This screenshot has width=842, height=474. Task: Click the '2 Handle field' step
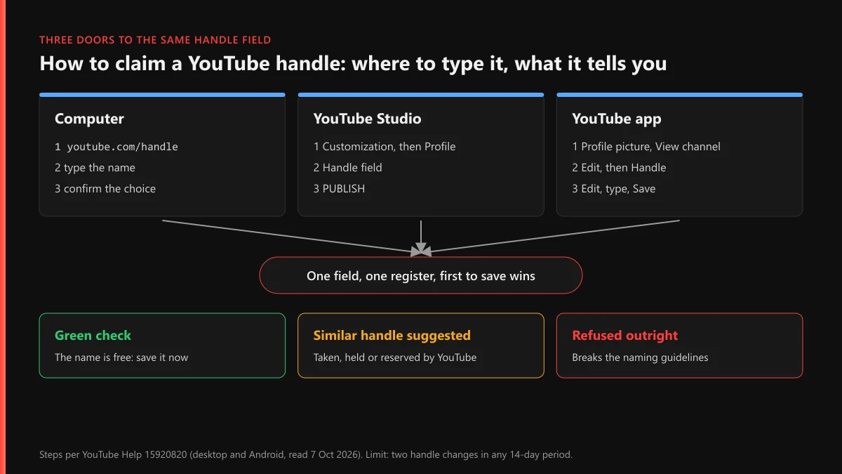(347, 168)
